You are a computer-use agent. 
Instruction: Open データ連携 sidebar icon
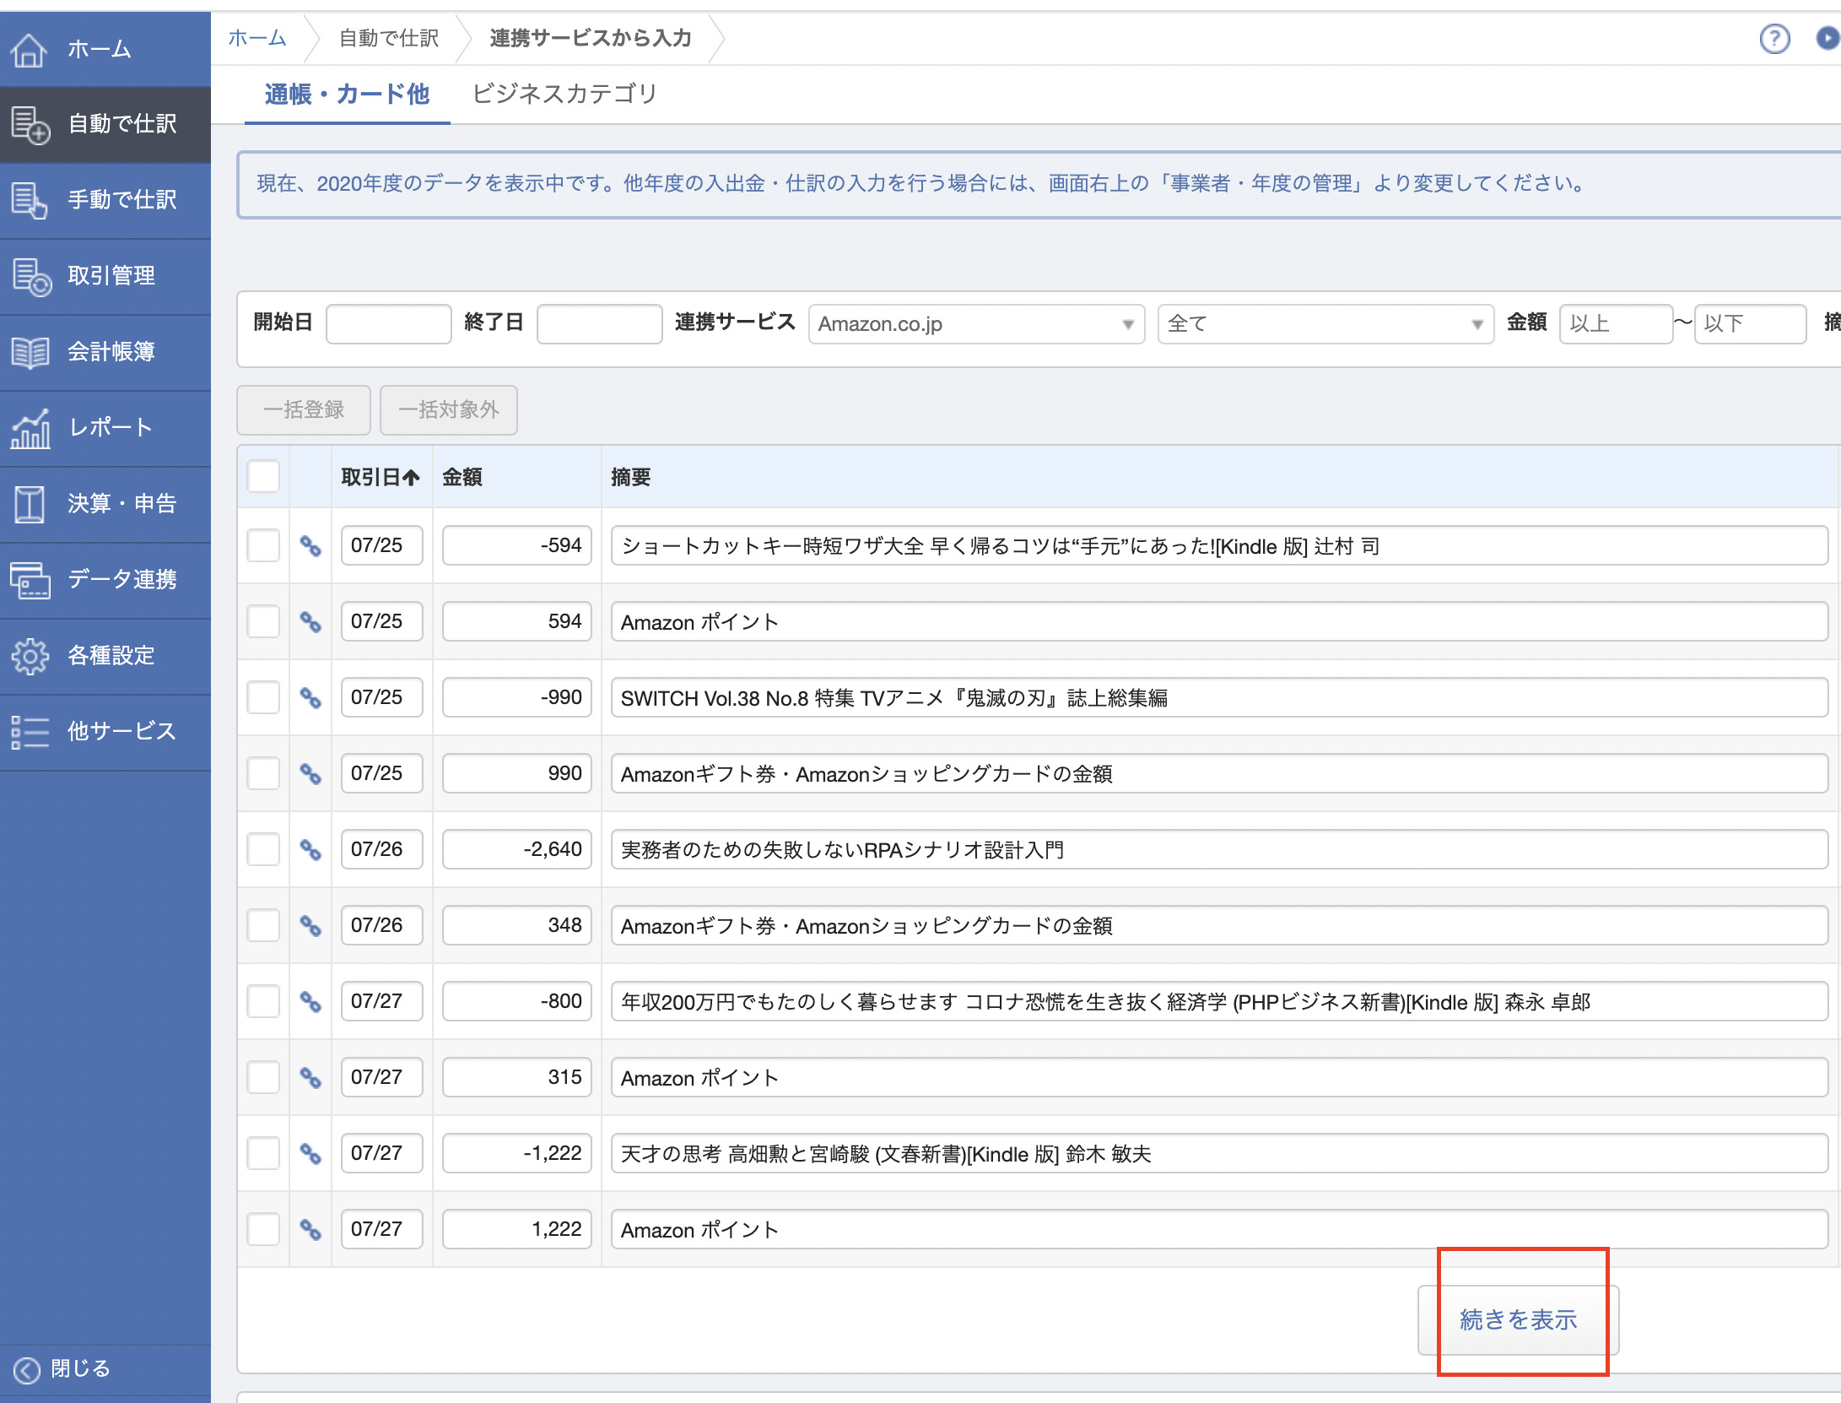pos(30,580)
